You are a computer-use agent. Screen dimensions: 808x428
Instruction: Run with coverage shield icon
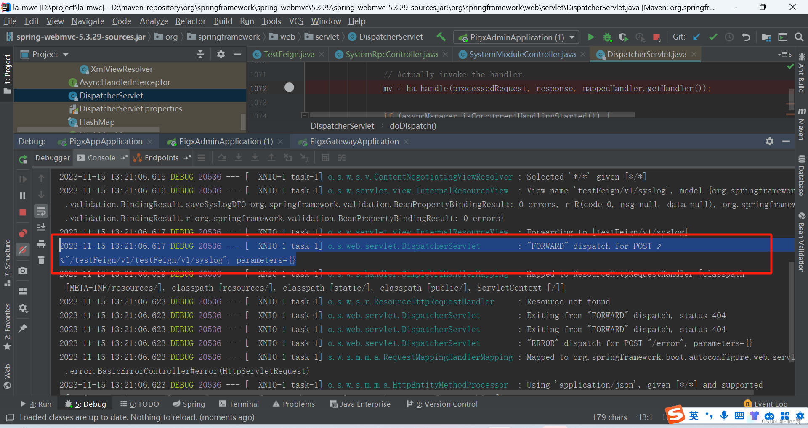click(623, 37)
